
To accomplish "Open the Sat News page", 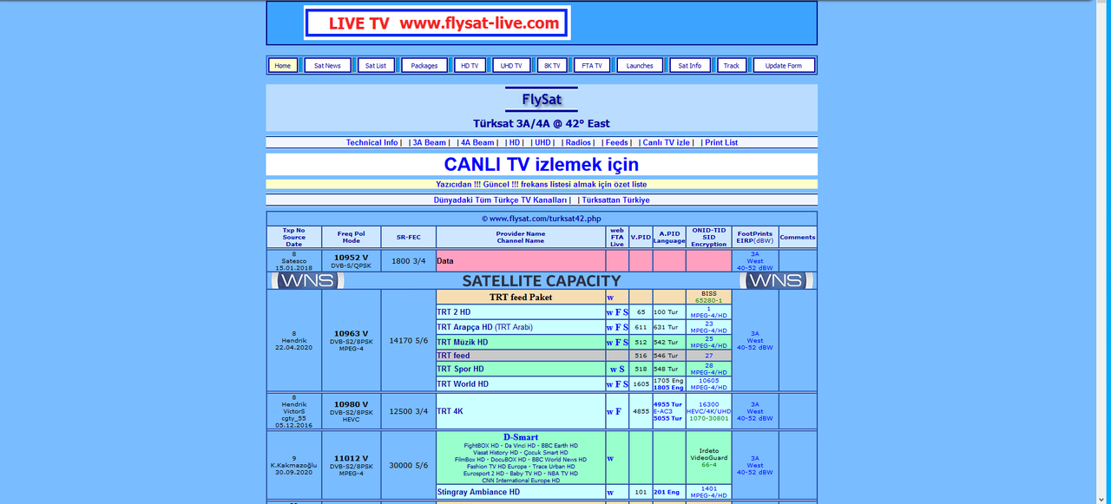I will 327,65.
